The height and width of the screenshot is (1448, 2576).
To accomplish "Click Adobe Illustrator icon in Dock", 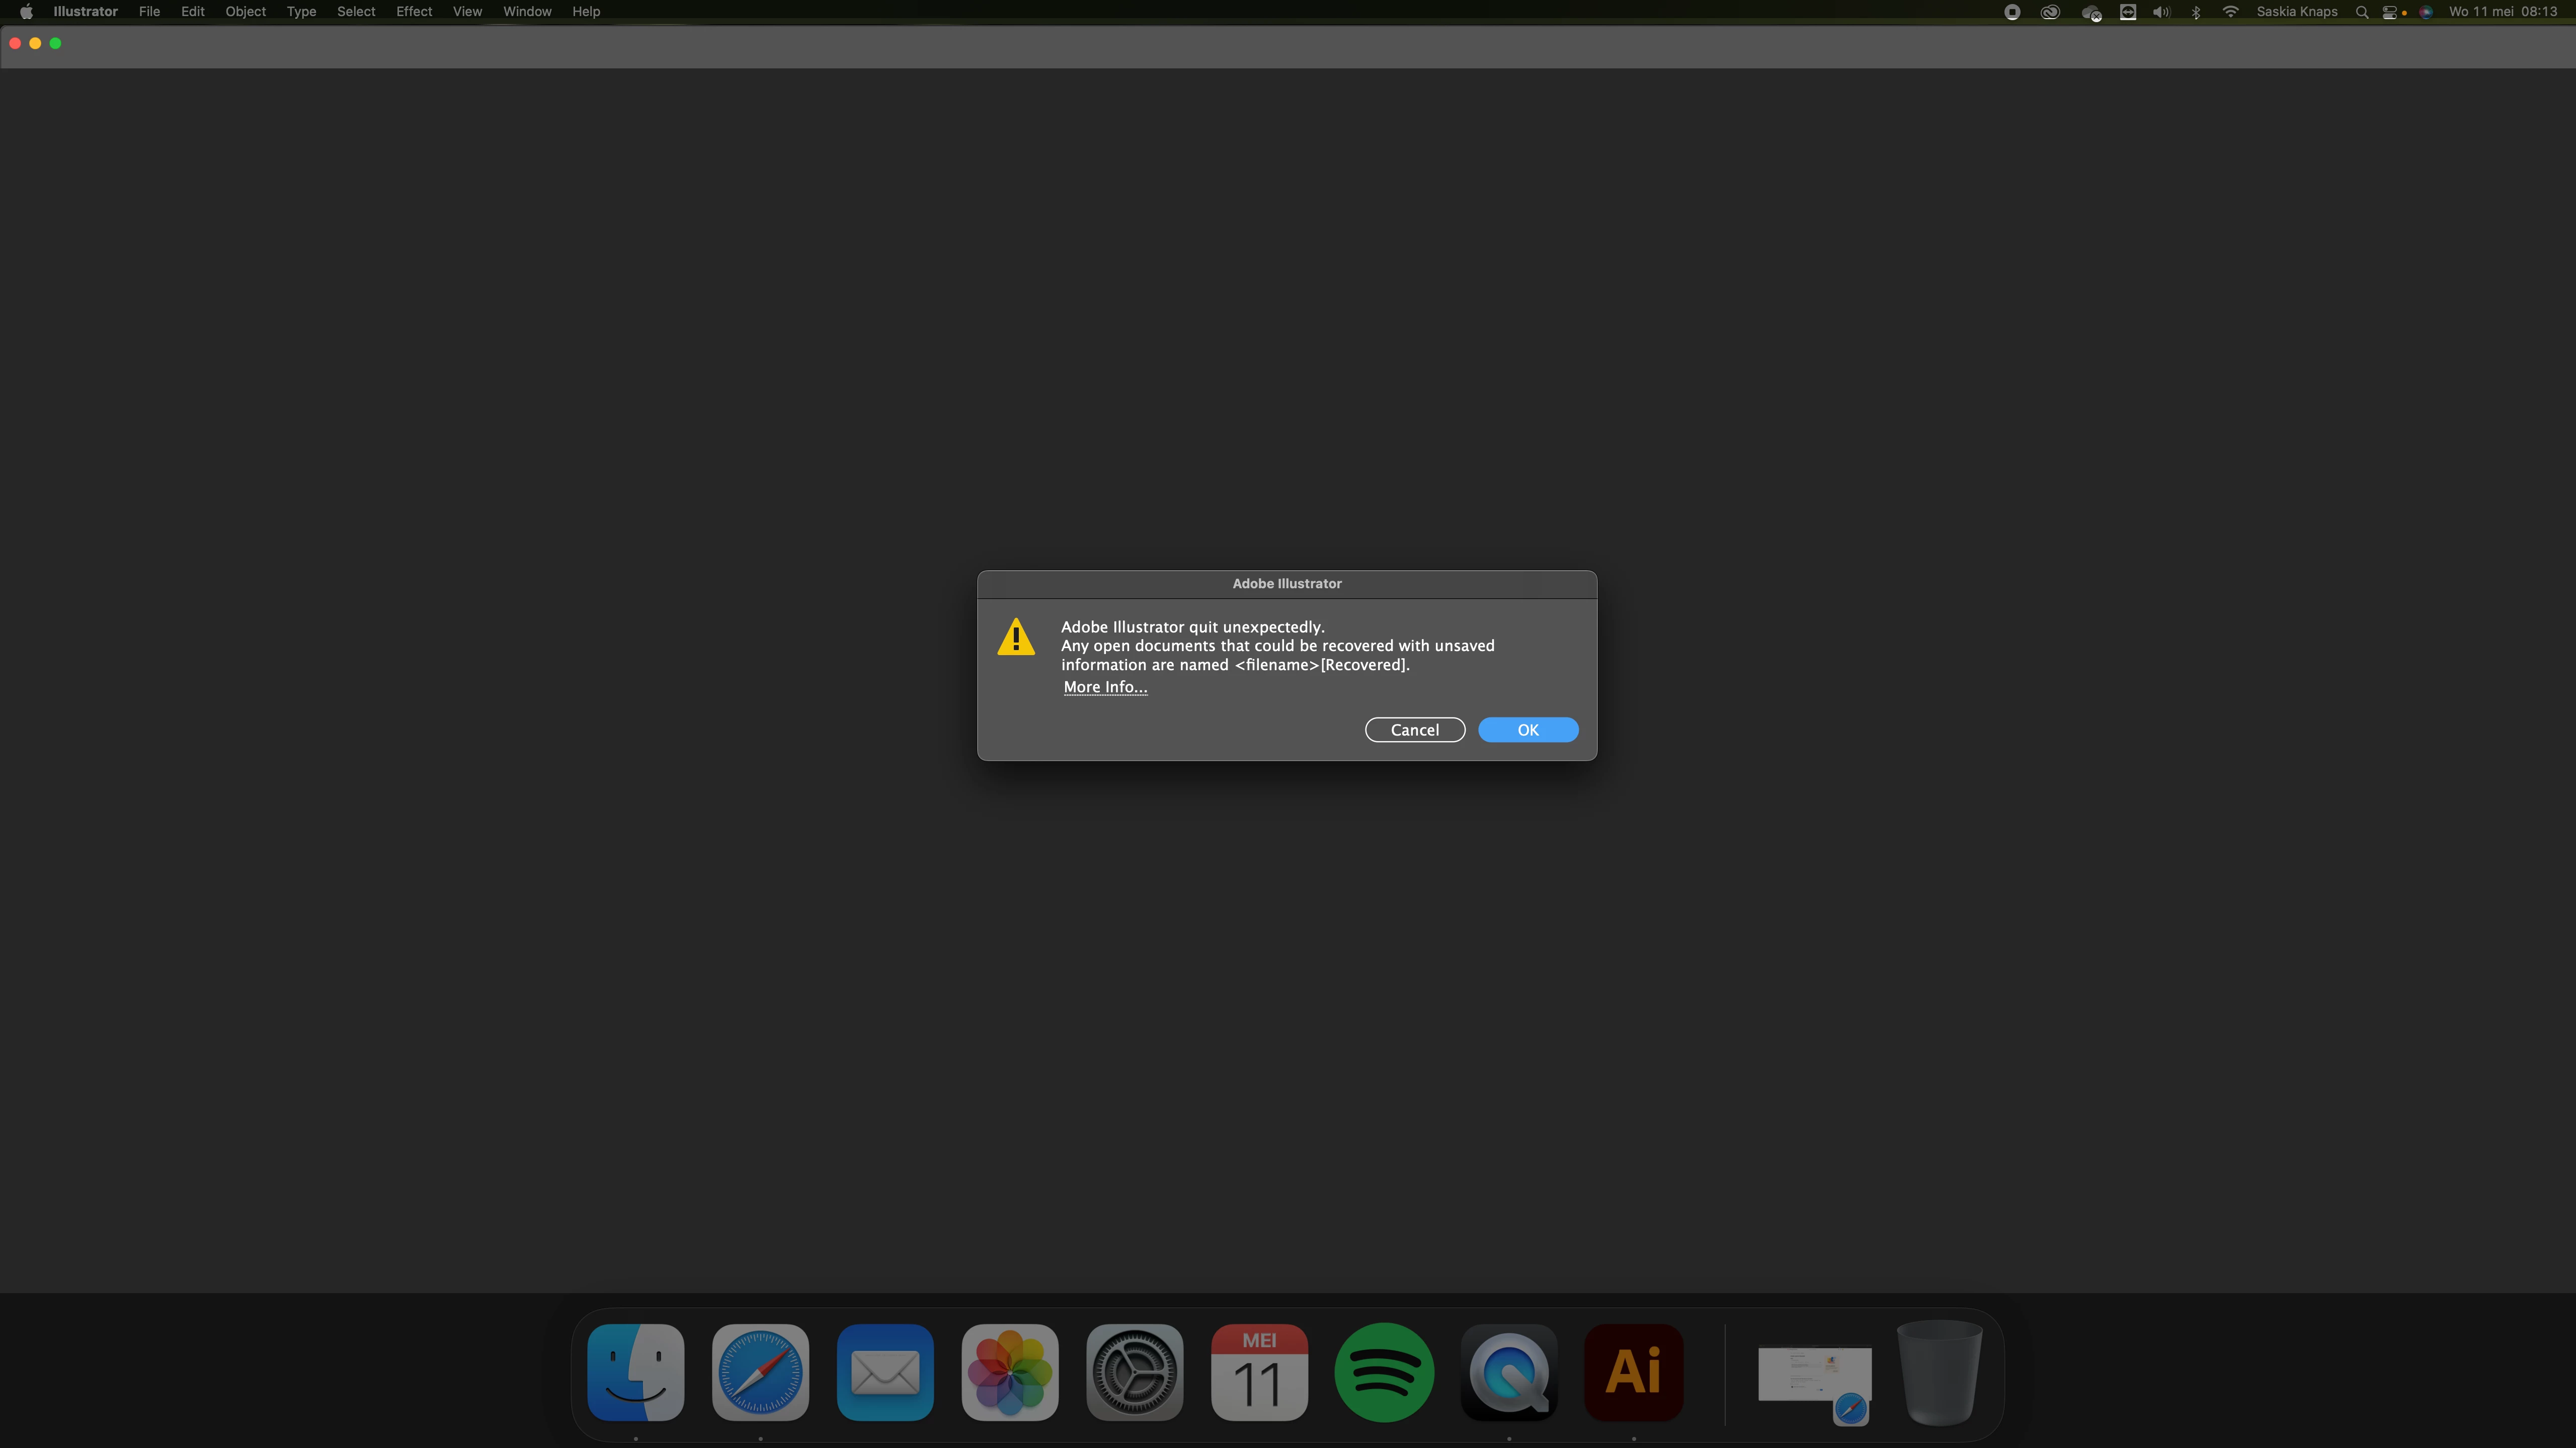I will [x=1633, y=1372].
